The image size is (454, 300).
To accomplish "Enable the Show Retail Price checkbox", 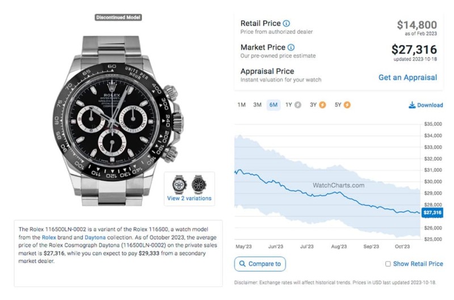I will pos(388,264).
